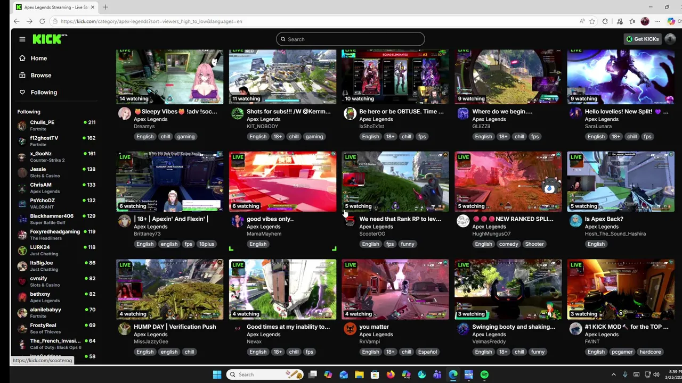Open Jessie followed channel
The height and width of the screenshot is (383, 682).
pos(56,172)
